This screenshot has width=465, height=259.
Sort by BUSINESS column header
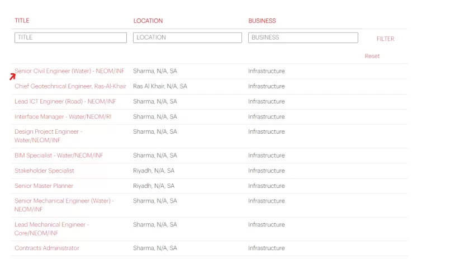coord(262,21)
